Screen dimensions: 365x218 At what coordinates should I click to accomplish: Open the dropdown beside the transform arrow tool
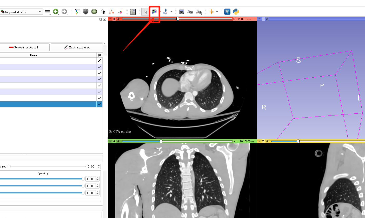pyautogui.click(x=171, y=12)
